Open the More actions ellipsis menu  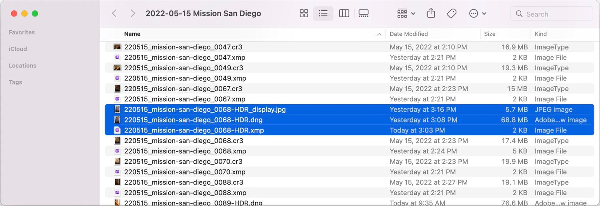click(x=477, y=14)
